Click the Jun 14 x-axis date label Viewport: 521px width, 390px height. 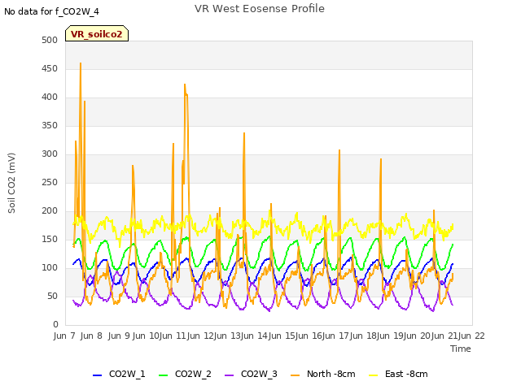(256, 336)
